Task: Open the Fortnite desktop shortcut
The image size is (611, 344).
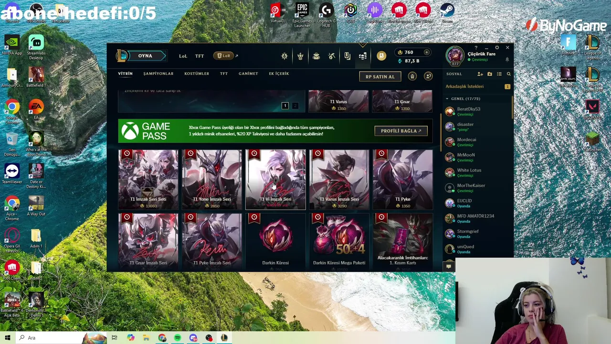Action: [x=568, y=45]
